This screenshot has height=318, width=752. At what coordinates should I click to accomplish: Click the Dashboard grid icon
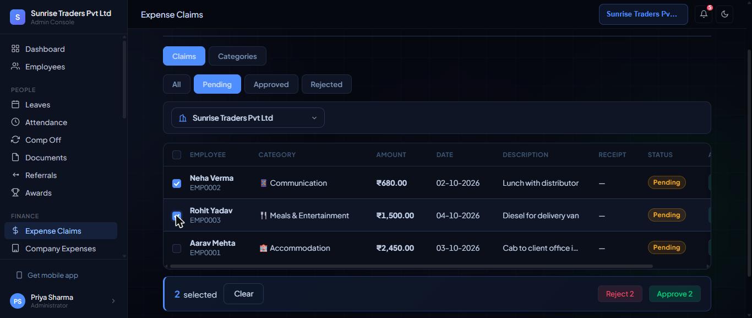click(15, 49)
